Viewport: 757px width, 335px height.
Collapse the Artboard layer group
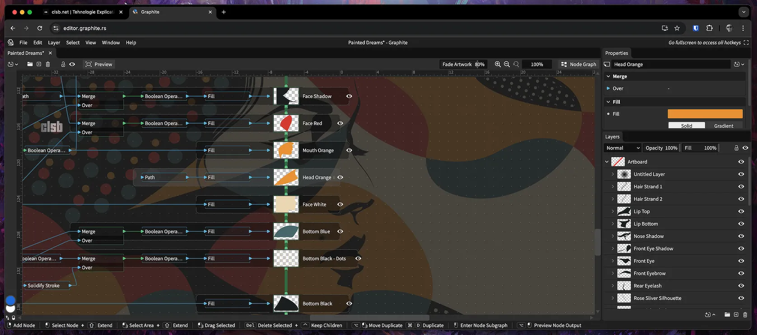point(607,162)
